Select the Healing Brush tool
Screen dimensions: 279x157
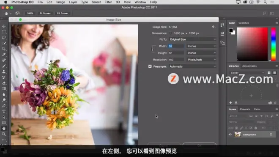(x=4, y=60)
